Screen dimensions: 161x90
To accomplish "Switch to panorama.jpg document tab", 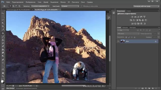I will coord(19,10).
